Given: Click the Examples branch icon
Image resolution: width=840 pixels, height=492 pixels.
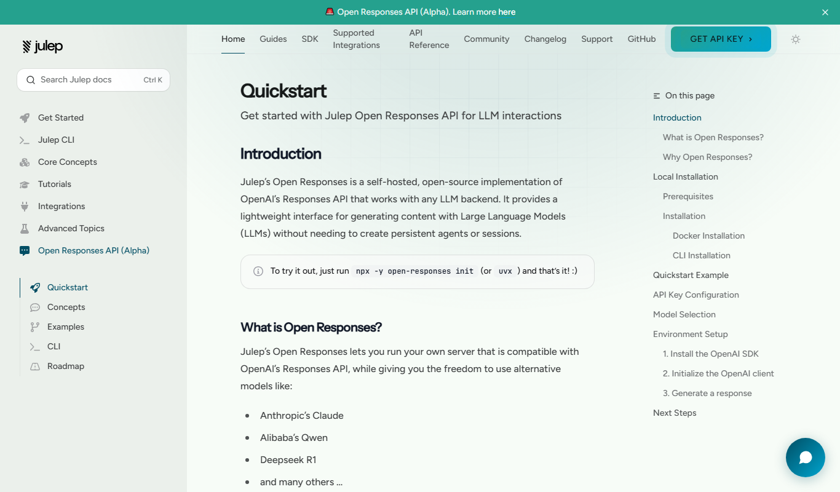Looking at the screenshot, I should tap(35, 327).
